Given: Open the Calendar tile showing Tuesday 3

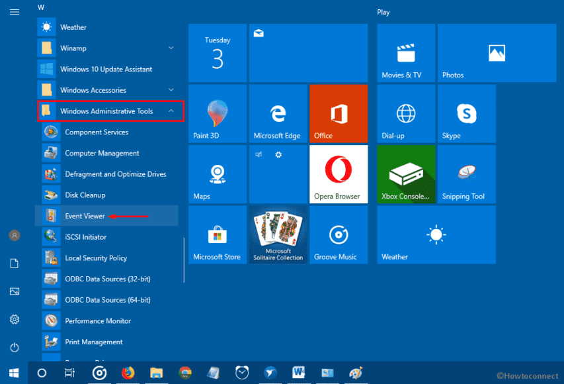Looking at the screenshot, I should point(218,53).
